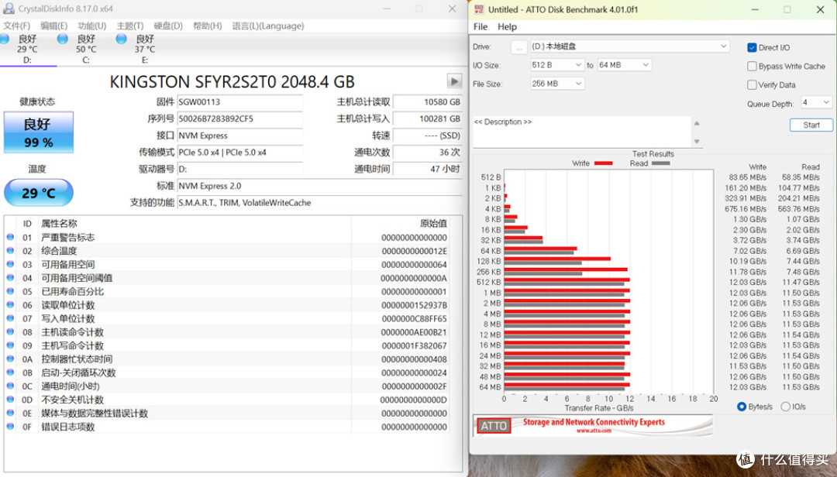Open the File Size 256 MB dropdown
The width and height of the screenshot is (837, 477).
click(557, 83)
